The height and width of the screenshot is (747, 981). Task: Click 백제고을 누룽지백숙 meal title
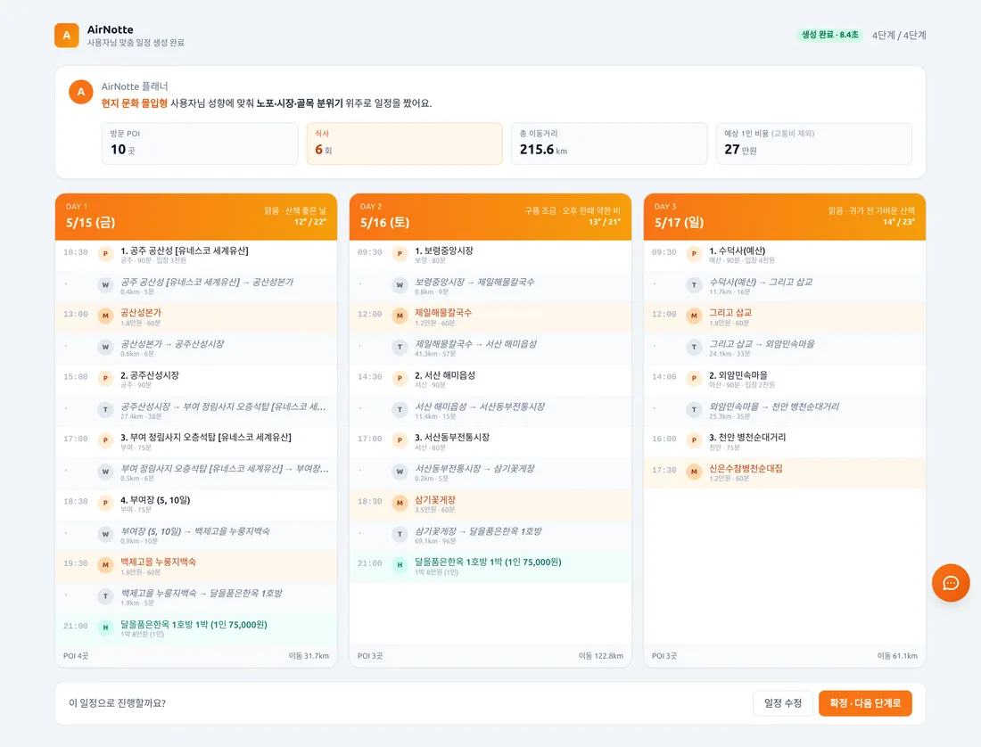click(x=158, y=562)
